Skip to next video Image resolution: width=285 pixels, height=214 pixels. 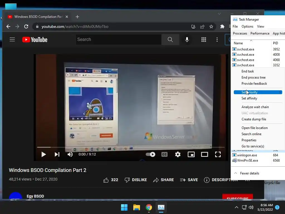tap(57, 154)
